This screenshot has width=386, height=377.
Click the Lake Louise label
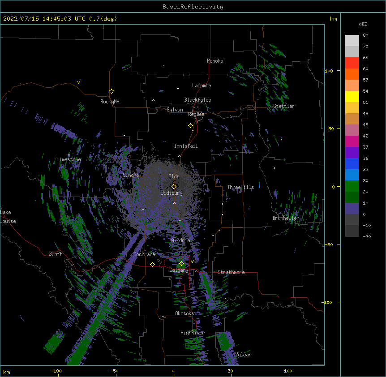click(8, 217)
